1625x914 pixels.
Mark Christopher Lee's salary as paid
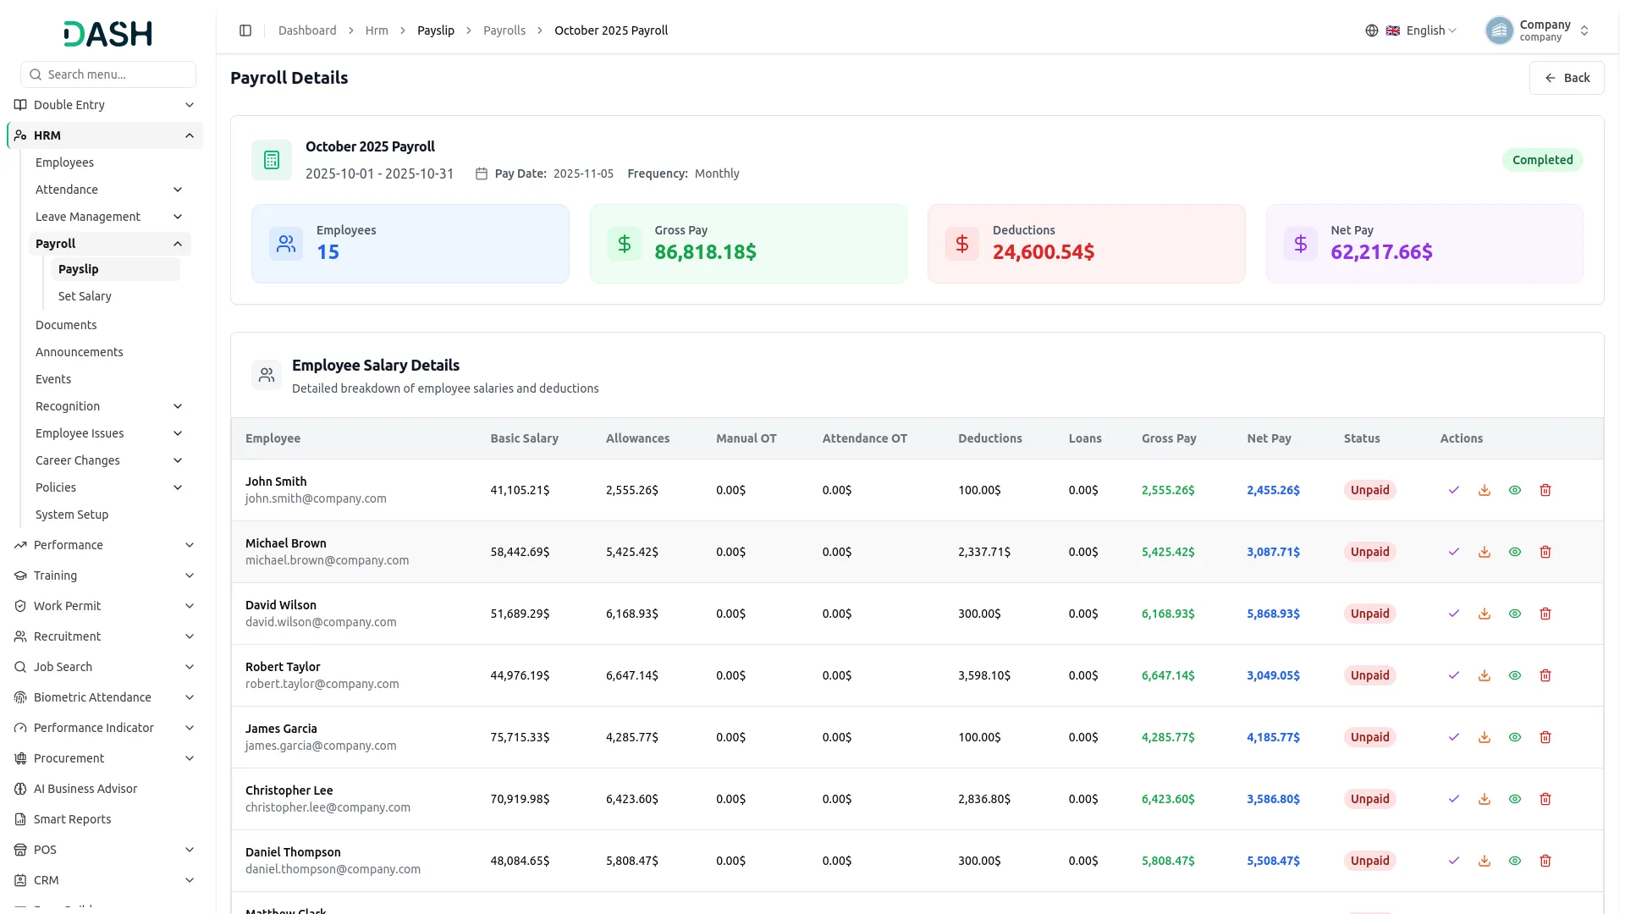point(1453,799)
